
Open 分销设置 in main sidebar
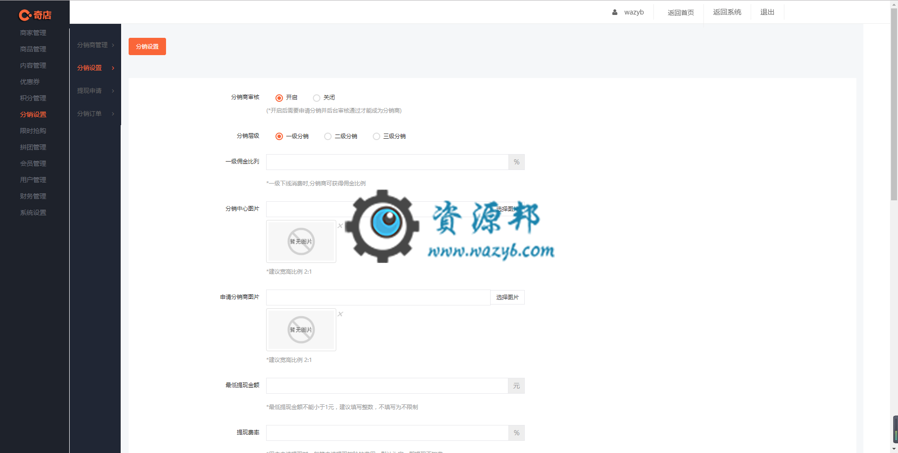coord(33,114)
